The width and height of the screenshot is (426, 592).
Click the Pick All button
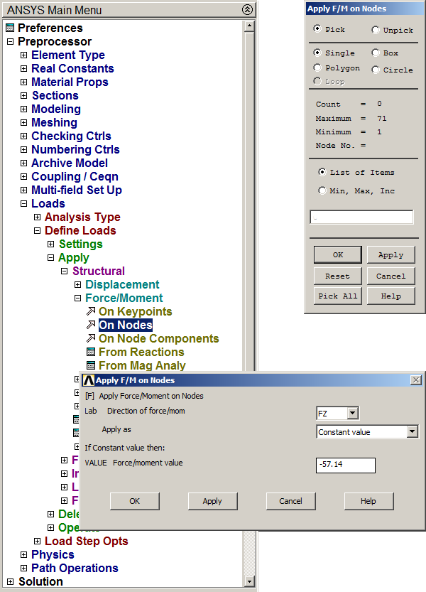[337, 296]
